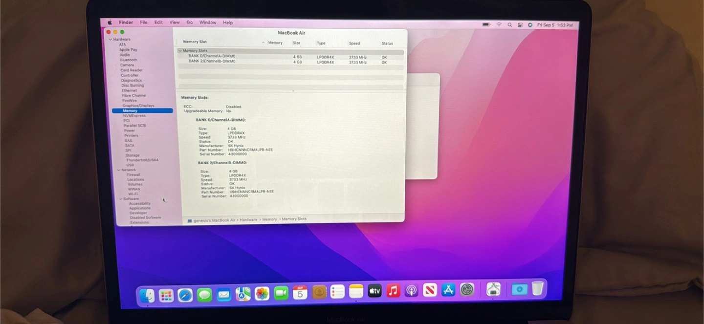This screenshot has height=324, width=704.
Task: Collapse the Hardware section in sidebar
Action: (x=110, y=40)
